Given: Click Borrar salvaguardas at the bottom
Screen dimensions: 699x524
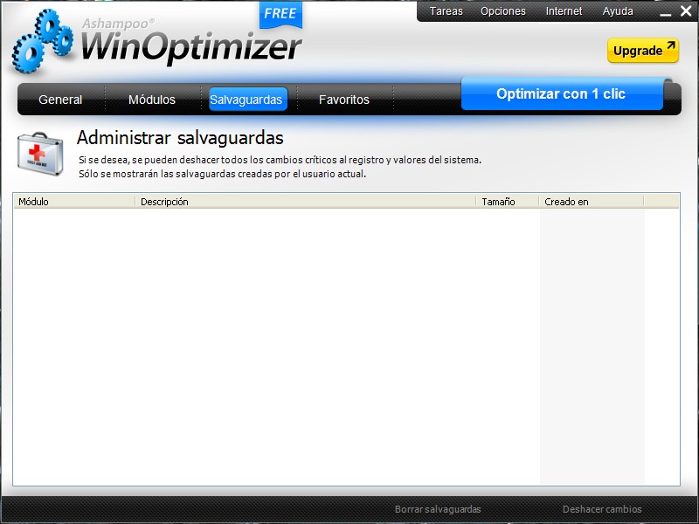Looking at the screenshot, I should tap(438, 509).
